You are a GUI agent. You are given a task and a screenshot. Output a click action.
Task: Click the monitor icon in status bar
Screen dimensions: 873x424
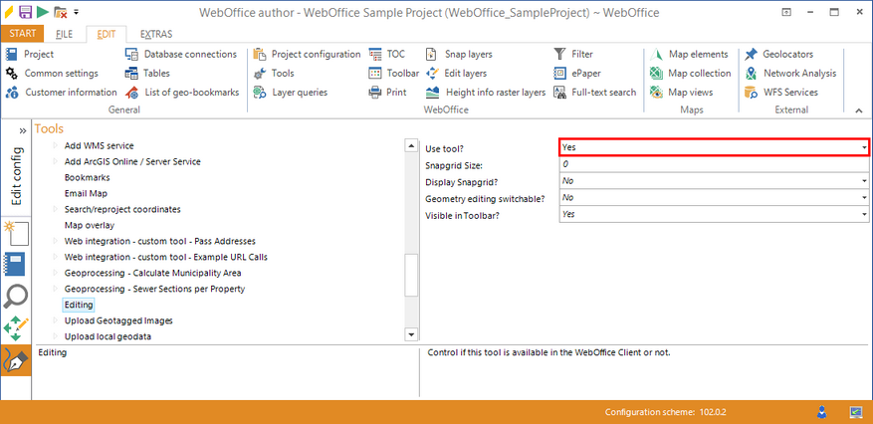(856, 412)
